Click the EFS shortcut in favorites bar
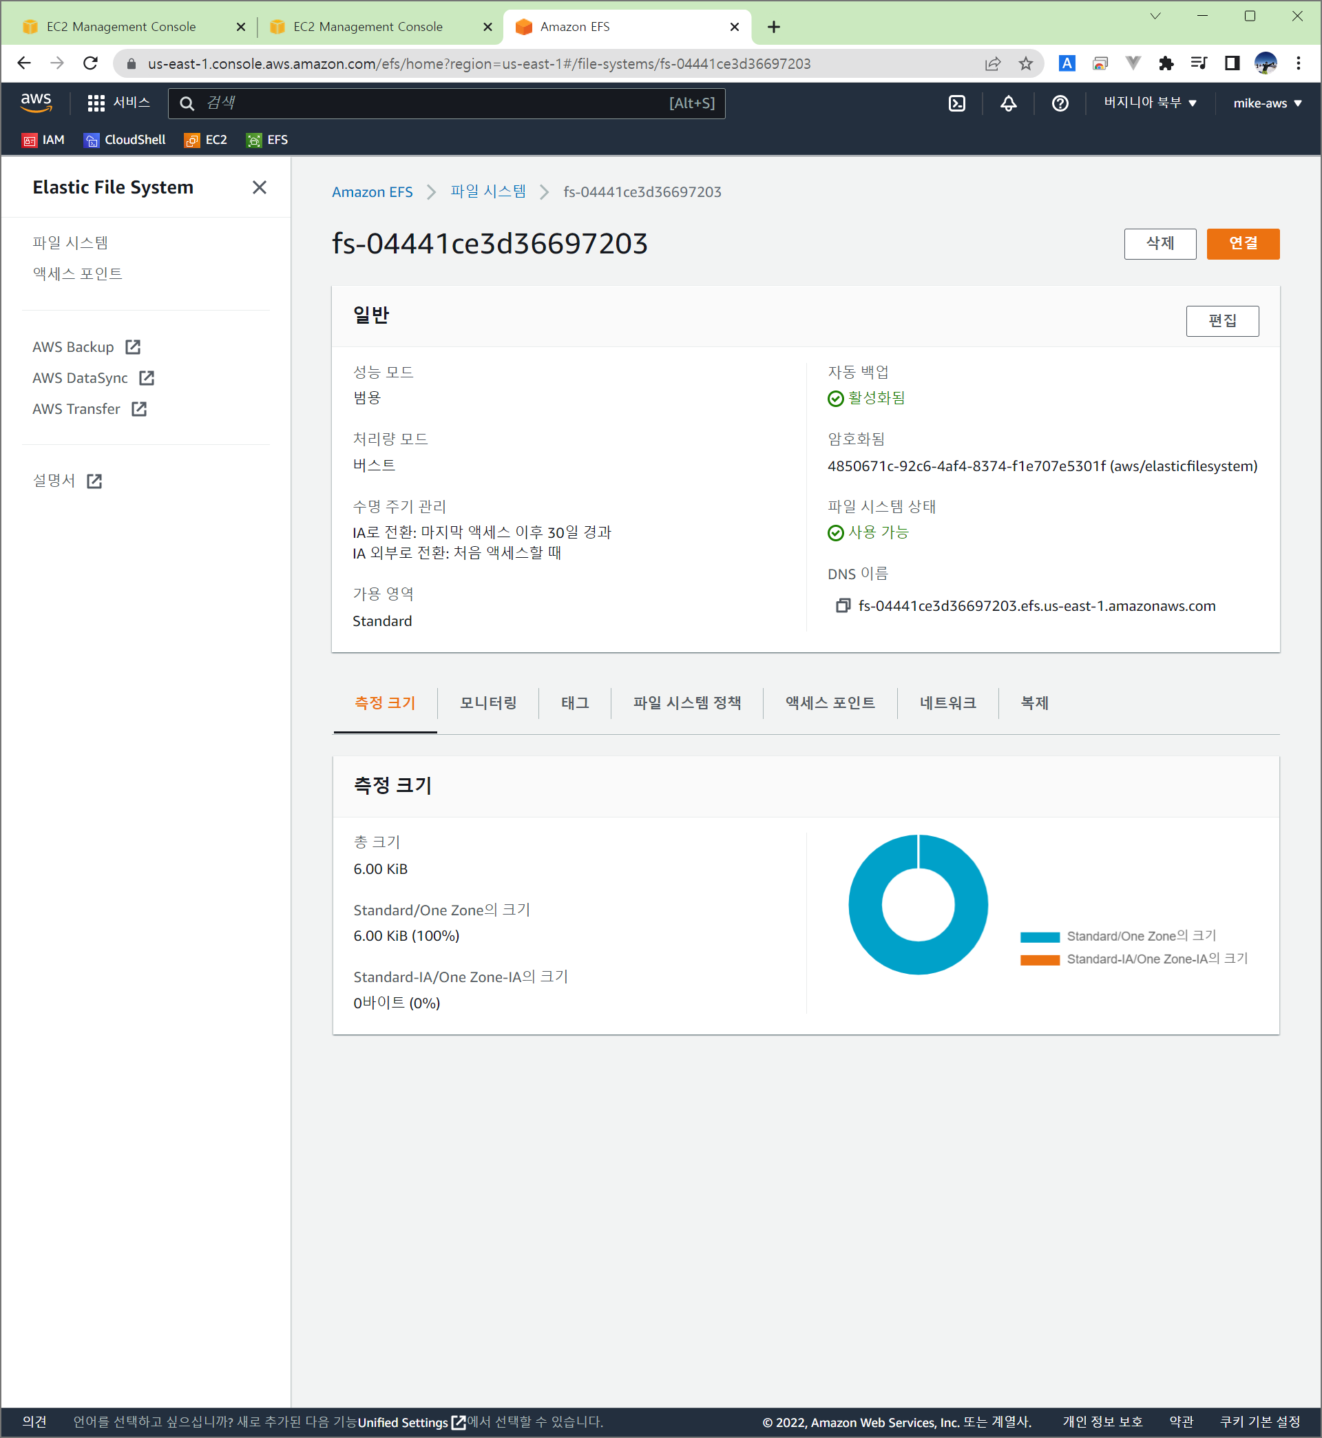The height and width of the screenshot is (1438, 1322). point(267,140)
